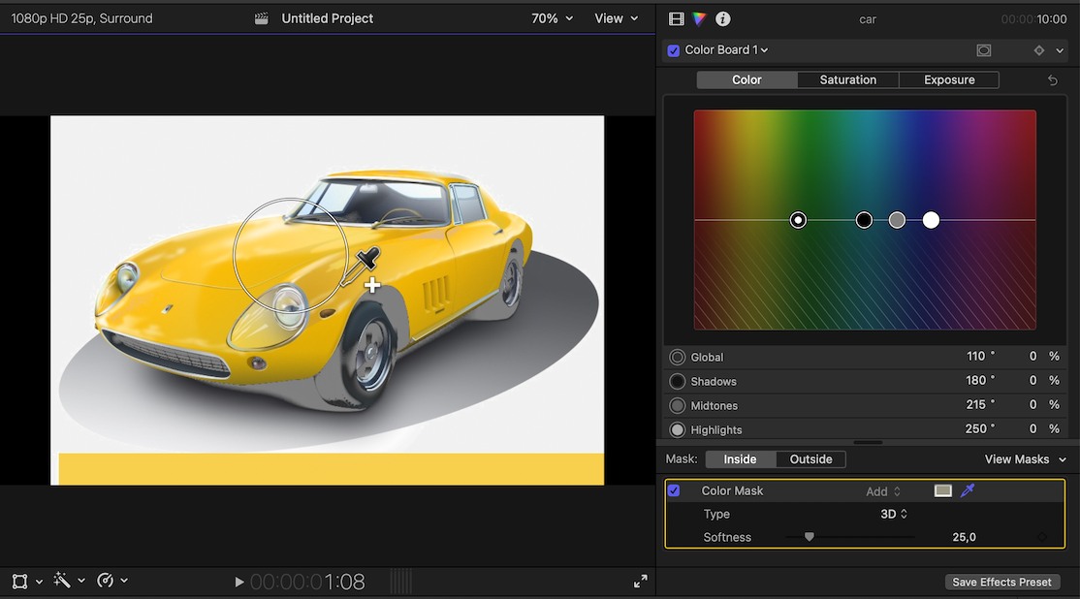Viewport: 1080px width, 599px height.
Task: Uncheck the Color Mask checkbox
Action: [x=674, y=490]
